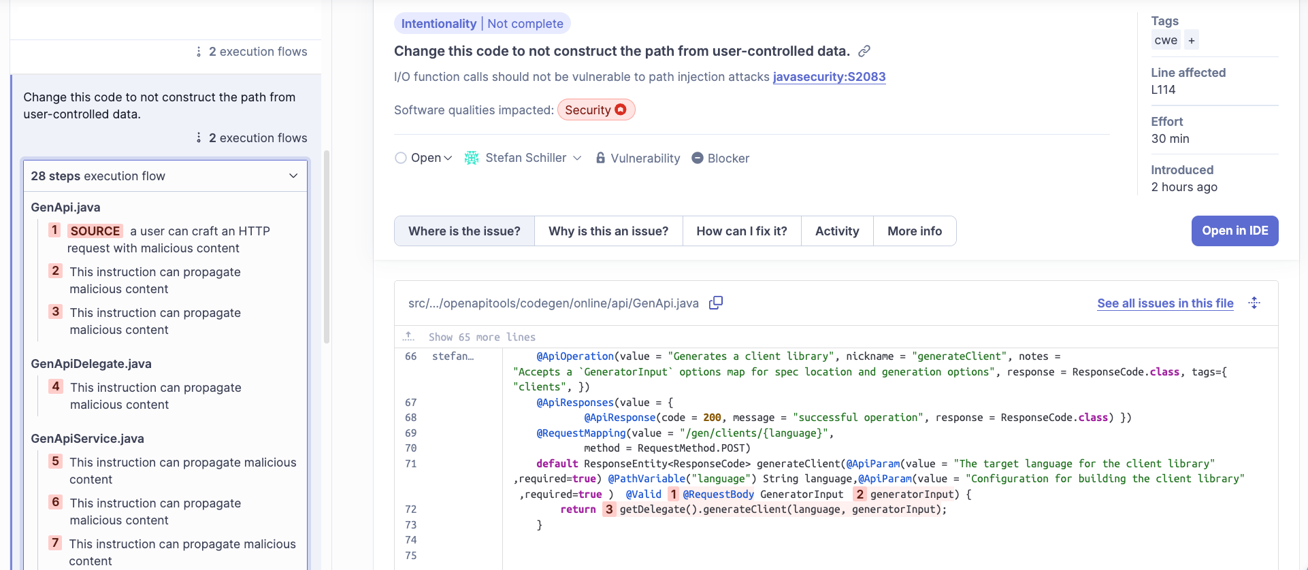Screen dimensions: 1308x570
Task: Click the Open in IDE button
Action: 1235,231
